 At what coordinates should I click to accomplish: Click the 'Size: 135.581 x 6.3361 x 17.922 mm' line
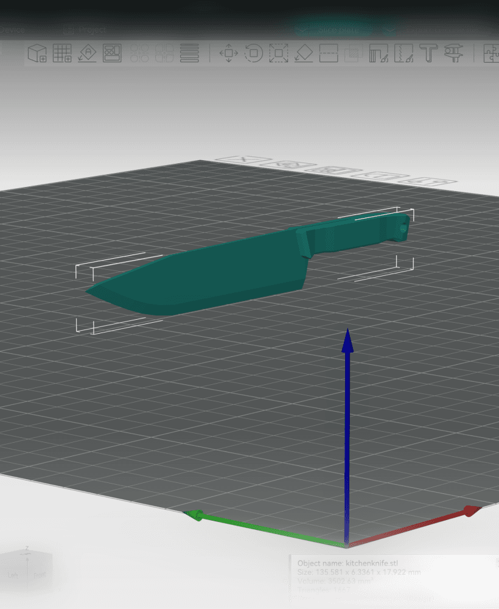(359, 572)
